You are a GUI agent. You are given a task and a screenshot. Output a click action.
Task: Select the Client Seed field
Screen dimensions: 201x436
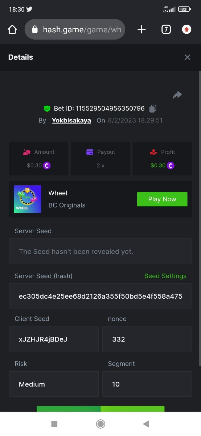point(54,339)
